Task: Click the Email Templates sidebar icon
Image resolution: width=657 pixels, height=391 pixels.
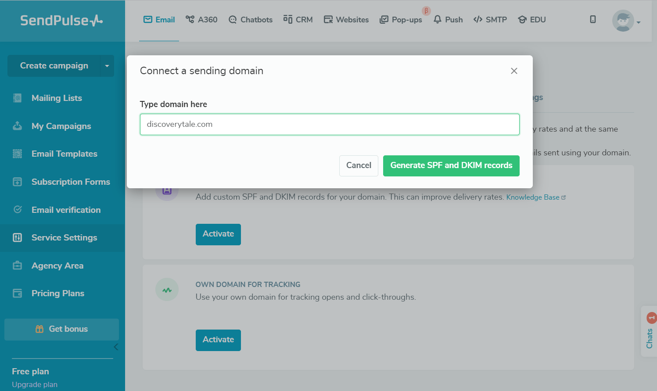Action: click(18, 154)
